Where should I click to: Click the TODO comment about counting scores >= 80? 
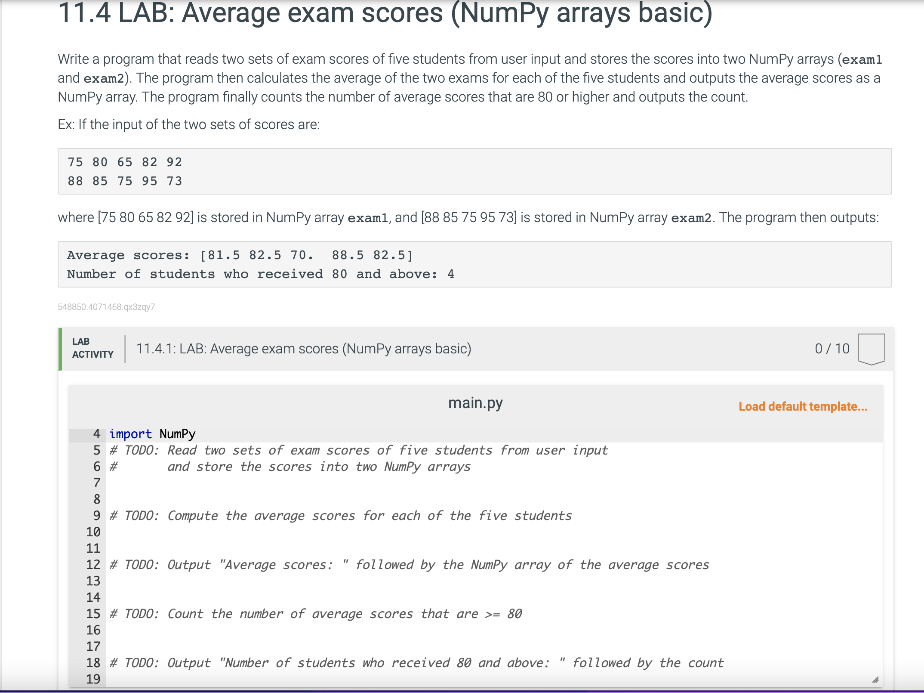point(315,613)
